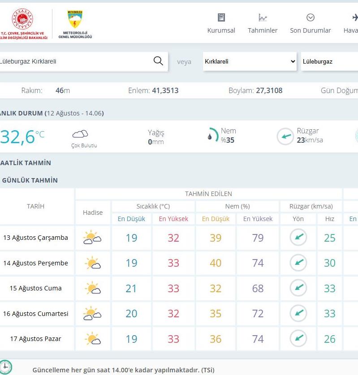
Task: Expand the Kırklareli province dropdown
Action: click(x=250, y=62)
